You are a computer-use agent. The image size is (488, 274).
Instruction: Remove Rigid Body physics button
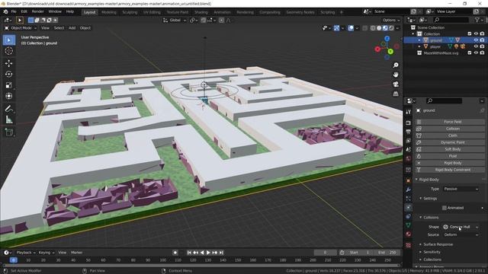coord(450,163)
